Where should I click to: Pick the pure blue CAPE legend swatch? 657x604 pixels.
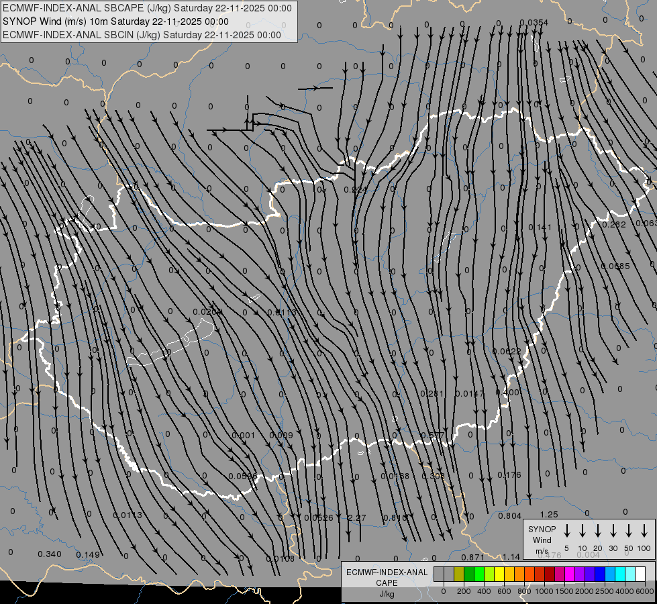tap(599, 574)
